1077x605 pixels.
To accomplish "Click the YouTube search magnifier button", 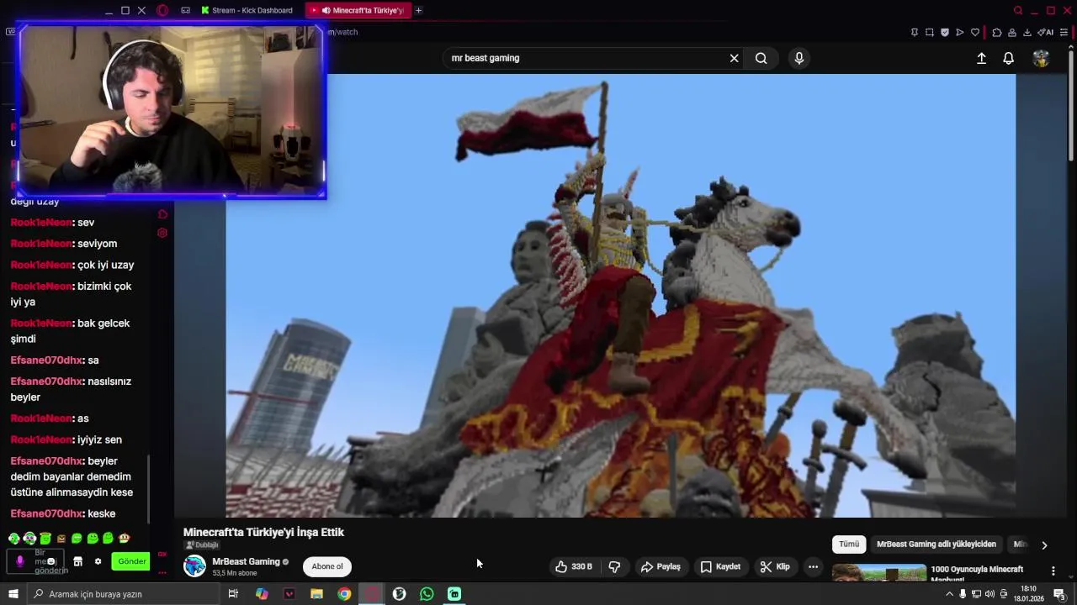I will coord(761,58).
